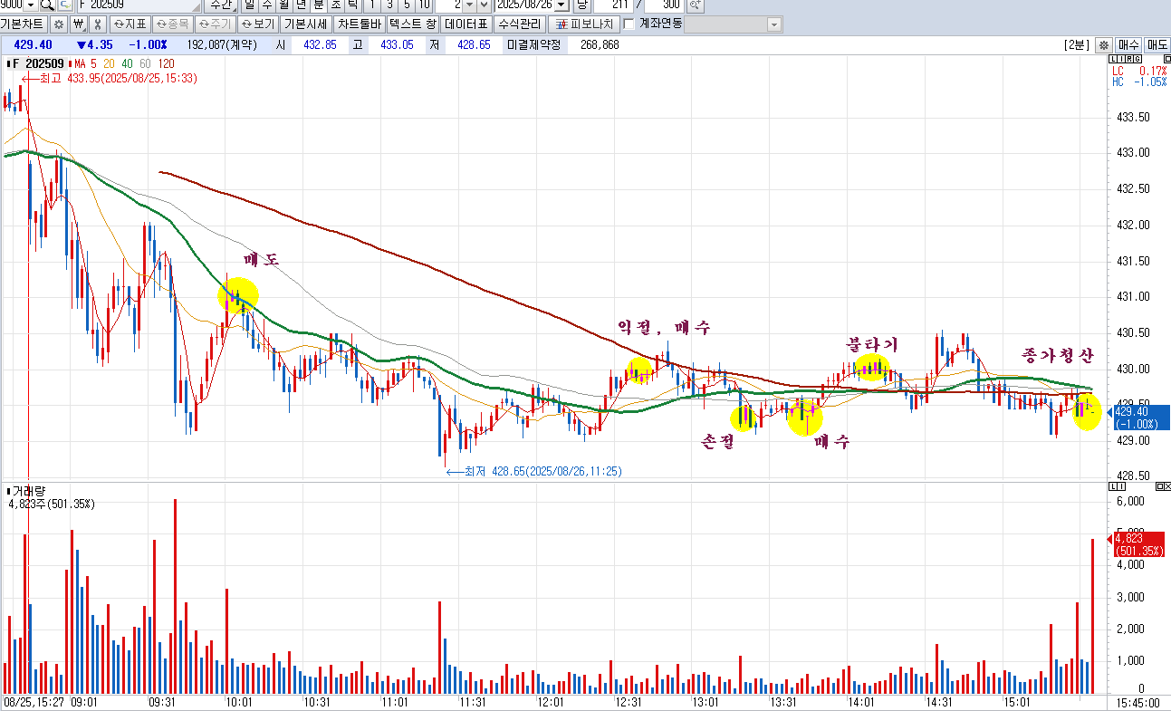1171x711 pixels.
Task: Open the minute interval value dropdown
Action: pos(470,5)
